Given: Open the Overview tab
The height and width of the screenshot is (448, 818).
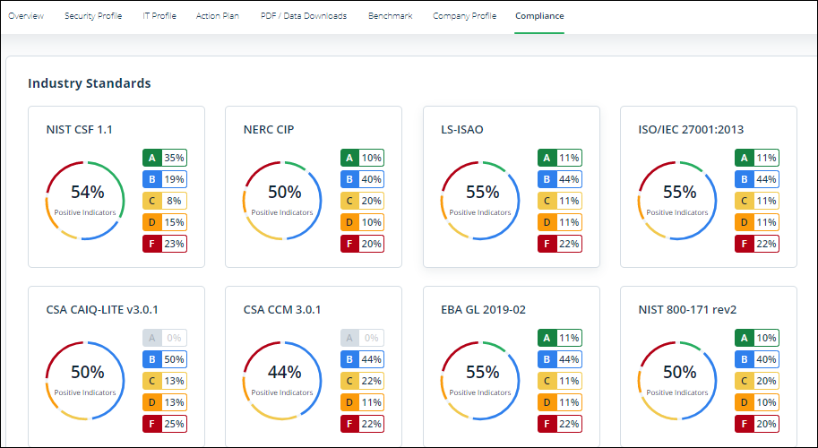Looking at the screenshot, I should [x=25, y=16].
